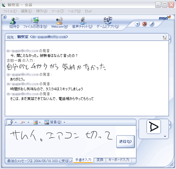The height and width of the screenshot is (169, 176).
Task: Open the Tools (ツール) menu
Action: [x=58, y=11]
